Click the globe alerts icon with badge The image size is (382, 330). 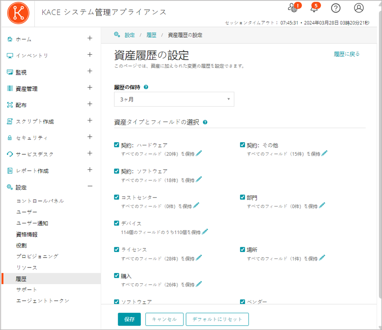click(x=293, y=8)
